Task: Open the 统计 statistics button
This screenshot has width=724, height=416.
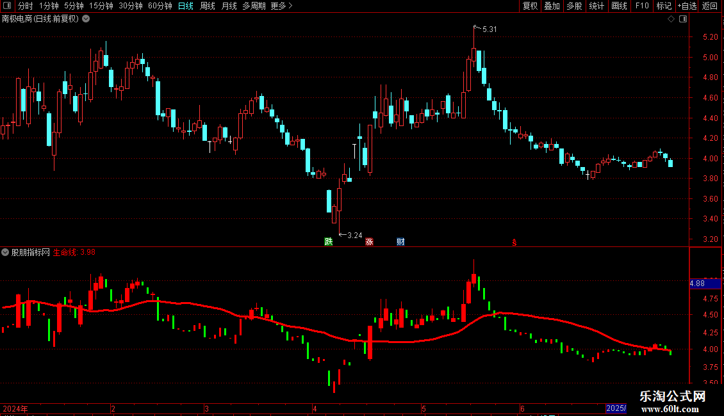Action: coord(596,6)
